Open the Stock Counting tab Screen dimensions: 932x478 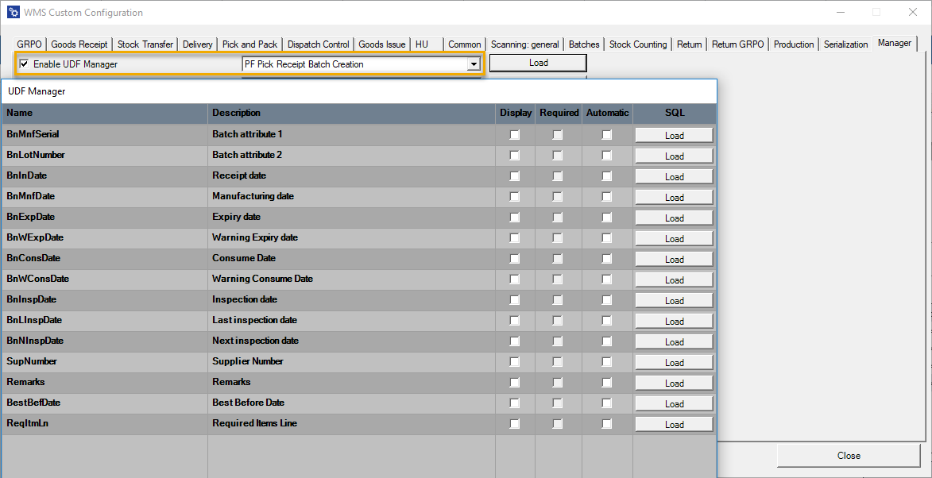[x=638, y=44]
